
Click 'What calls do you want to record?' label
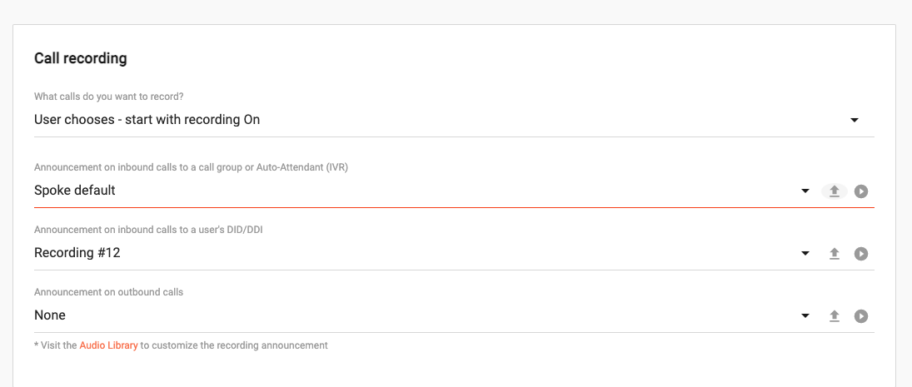(112, 97)
